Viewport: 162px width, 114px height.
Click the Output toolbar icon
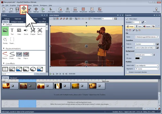60,10
